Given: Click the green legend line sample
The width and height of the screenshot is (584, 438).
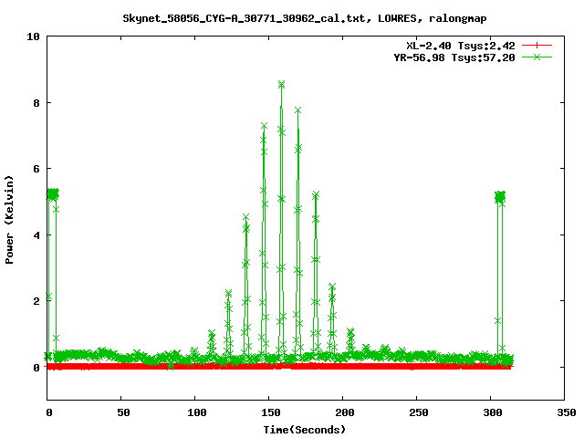Looking at the screenshot, I should coord(537,57).
